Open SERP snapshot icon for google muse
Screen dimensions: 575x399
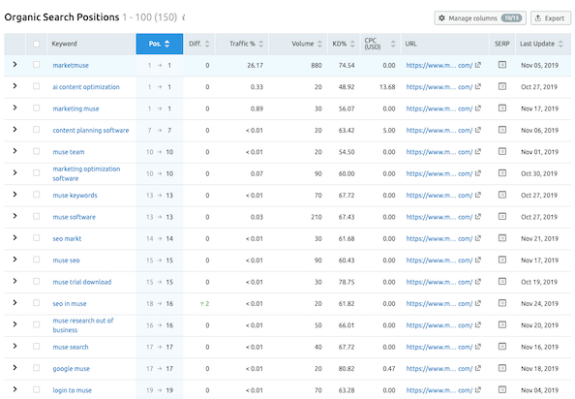[x=502, y=368]
